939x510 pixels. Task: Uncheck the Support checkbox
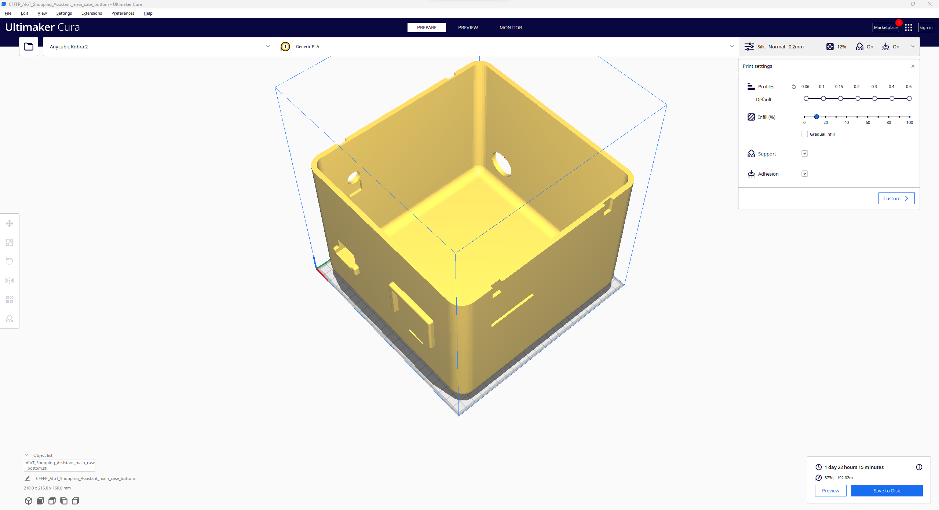[804, 154]
